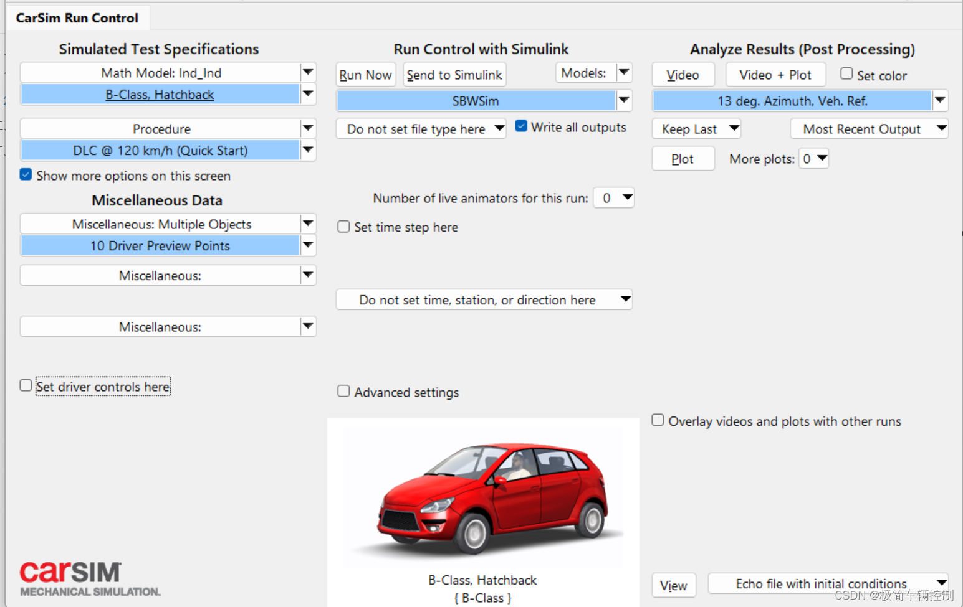Tick Overlay videos and plots with other runs

[x=658, y=420]
